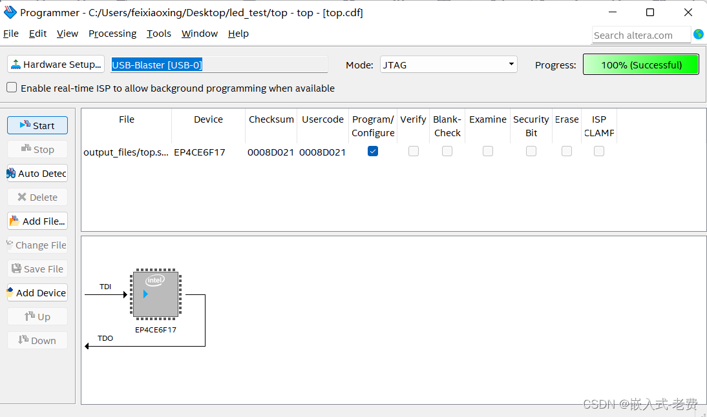Enable the Security Bit checkbox
The height and width of the screenshot is (417, 707).
click(531, 151)
